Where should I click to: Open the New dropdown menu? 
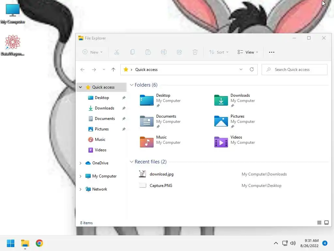pos(93,52)
